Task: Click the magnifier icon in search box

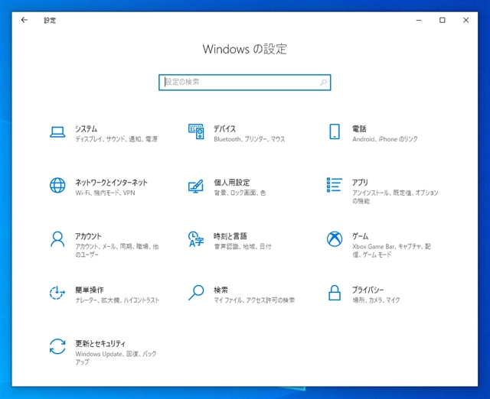Action: coord(323,82)
